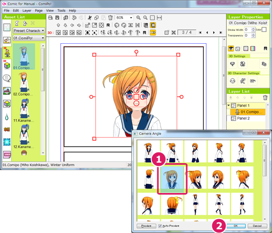Click the Print icon in the toolbar

[x=50, y=18]
